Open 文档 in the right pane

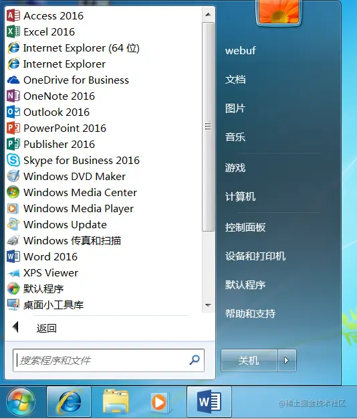click(235, 80)
